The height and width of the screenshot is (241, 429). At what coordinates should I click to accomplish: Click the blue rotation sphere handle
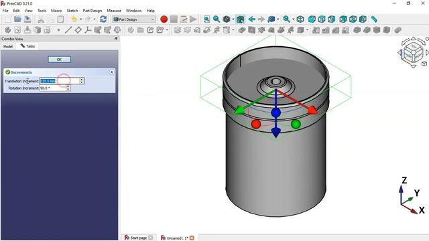275,112
